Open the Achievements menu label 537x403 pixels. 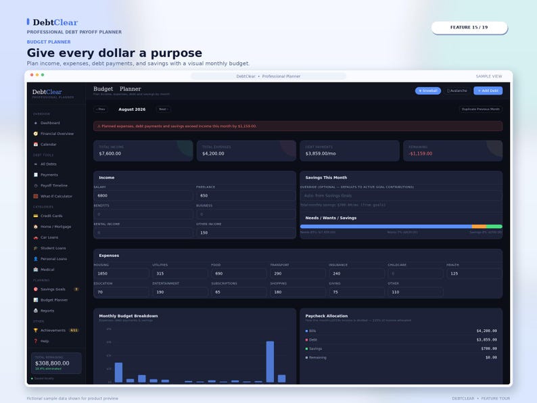(53, 330)
